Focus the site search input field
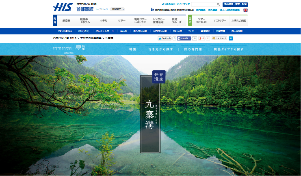The width and height of the screenshot is (301, 176). [x=204, y=4]
